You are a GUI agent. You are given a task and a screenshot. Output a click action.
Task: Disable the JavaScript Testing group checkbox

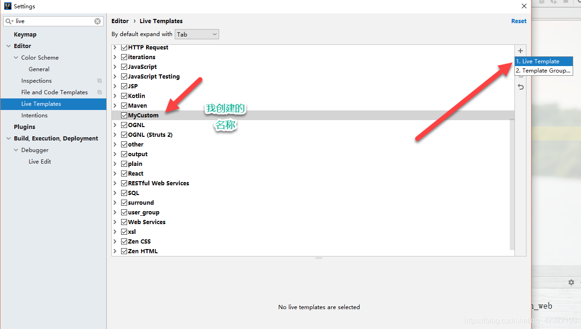click(124, 76)
